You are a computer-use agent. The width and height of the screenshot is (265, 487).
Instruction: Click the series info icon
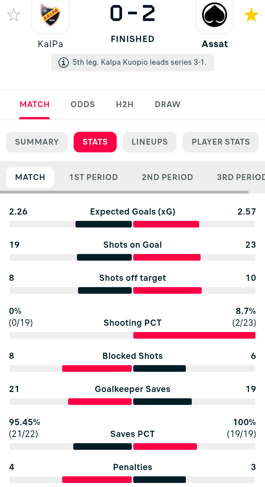[64, 63]
